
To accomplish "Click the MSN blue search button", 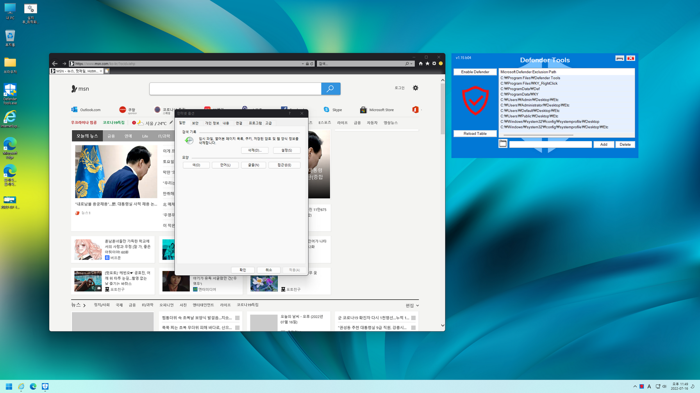I will point(331,89).
